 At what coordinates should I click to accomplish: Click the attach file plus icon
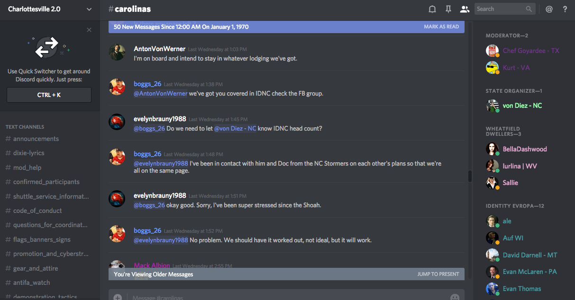click(x=118, y=297)
